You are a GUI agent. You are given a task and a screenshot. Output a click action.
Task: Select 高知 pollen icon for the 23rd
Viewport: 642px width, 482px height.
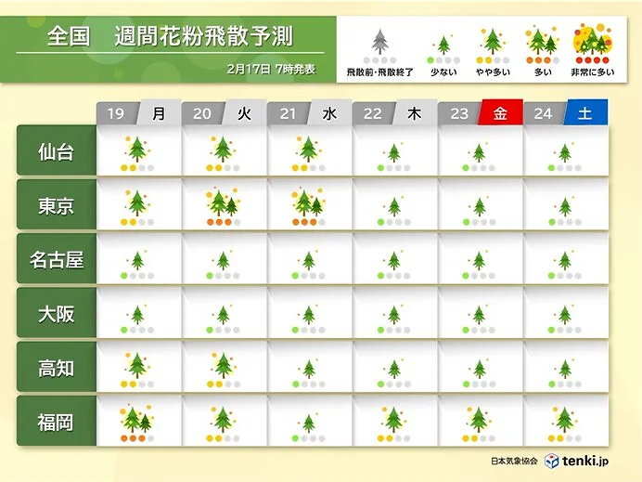pyautogui.click(x=479, y=369)
